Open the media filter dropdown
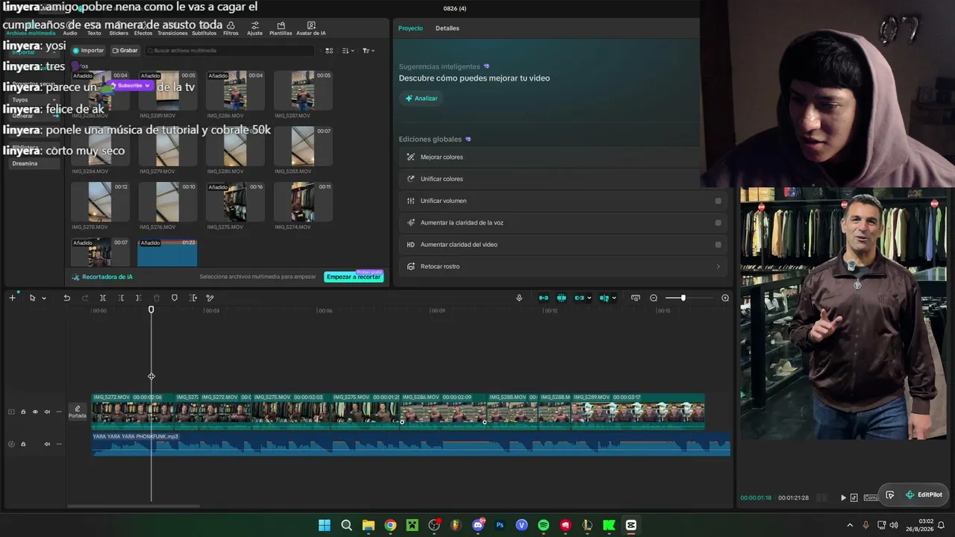 (369, 51)
